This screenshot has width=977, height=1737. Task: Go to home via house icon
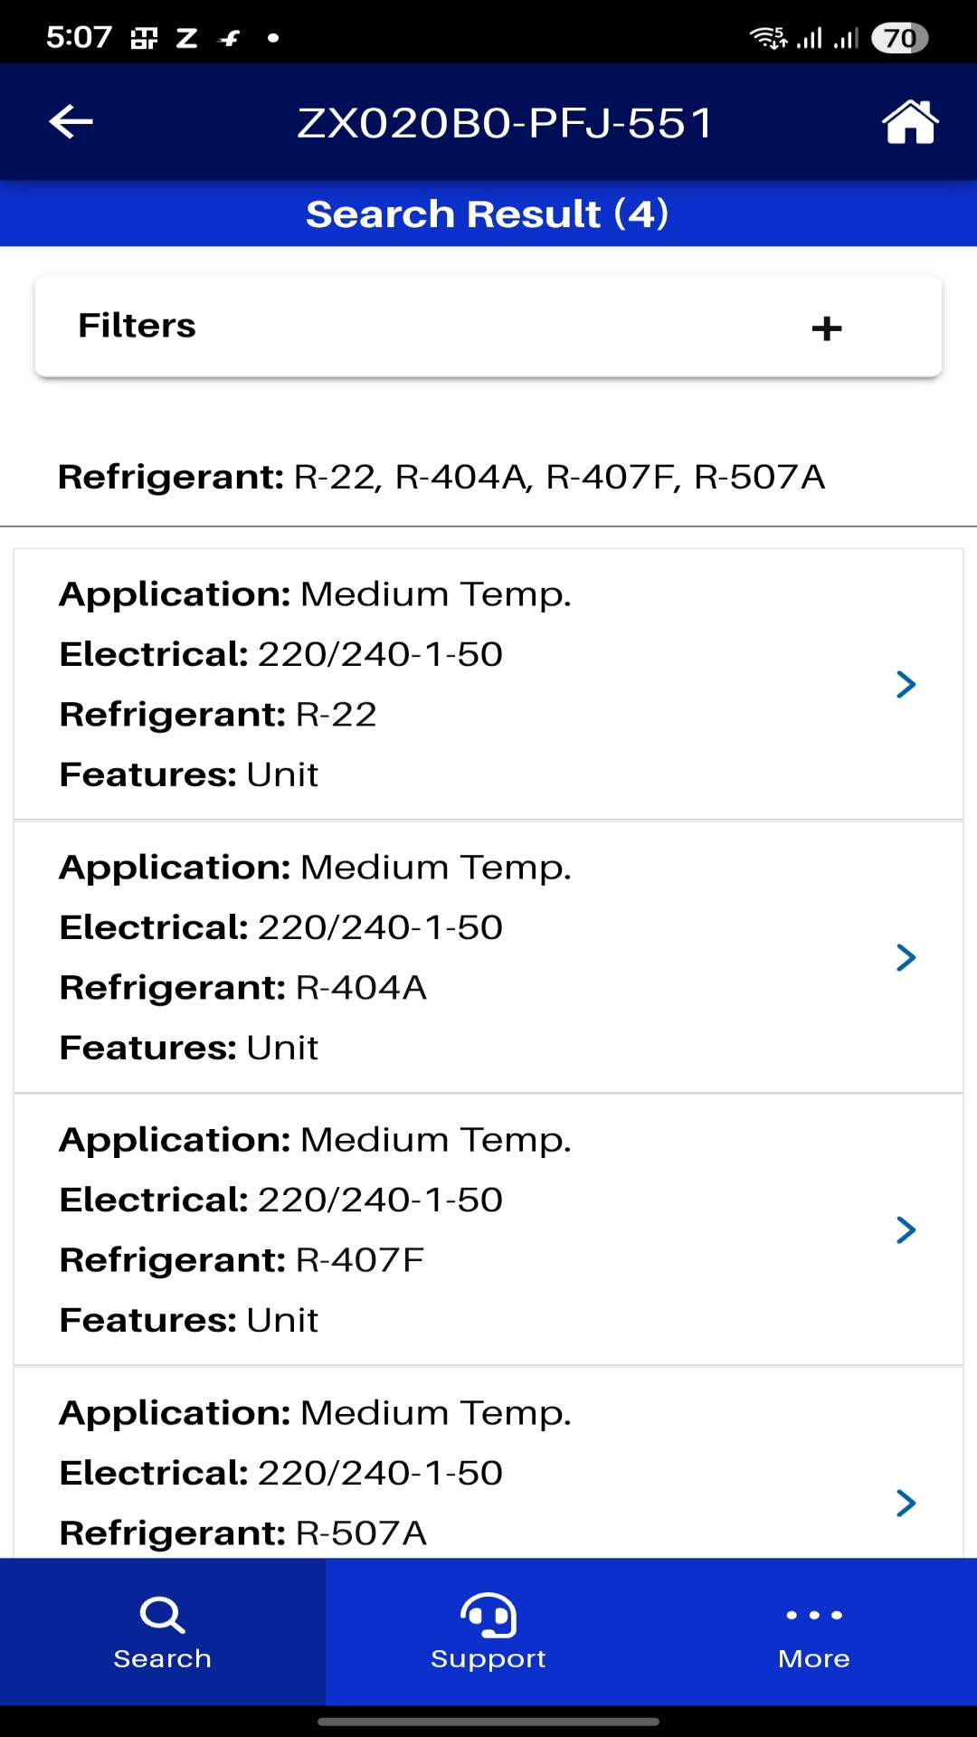coord(910,121)
